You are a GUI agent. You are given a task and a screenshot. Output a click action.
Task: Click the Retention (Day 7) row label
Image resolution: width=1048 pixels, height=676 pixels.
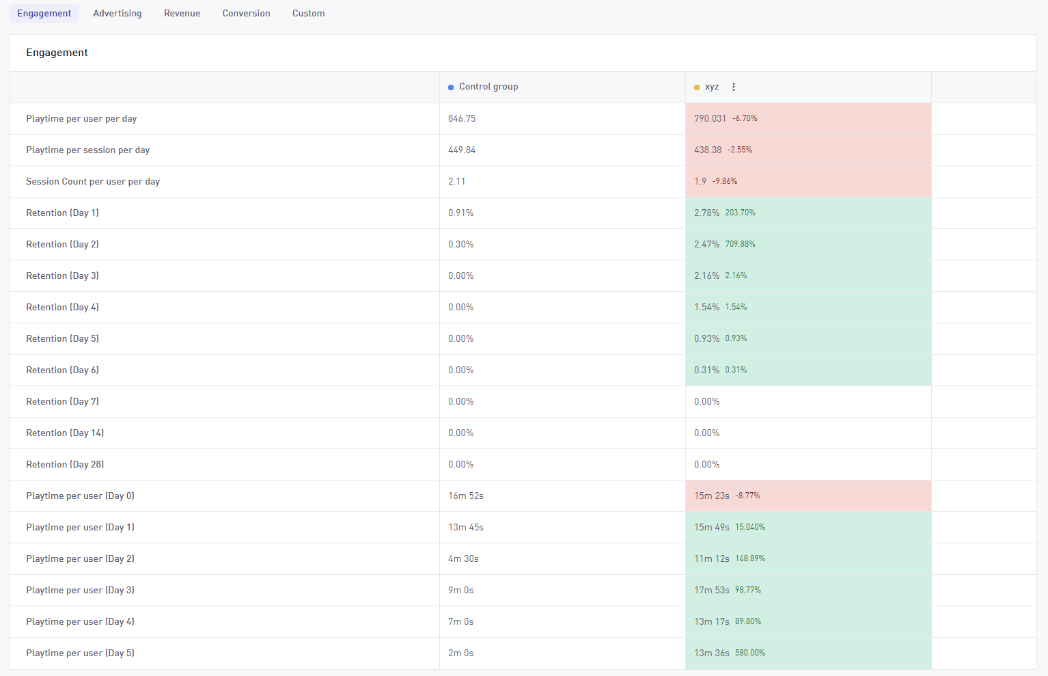pyautogui.click(x=62, y=402)
